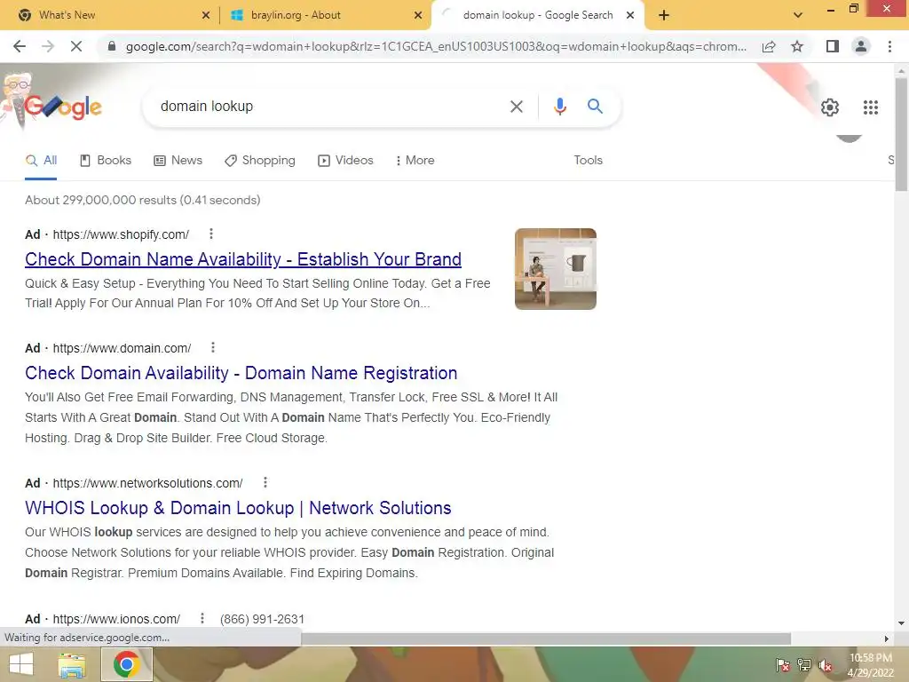Close the What's New tab
Viewport: 909px width, 682px height.
[x=205, y=15]
